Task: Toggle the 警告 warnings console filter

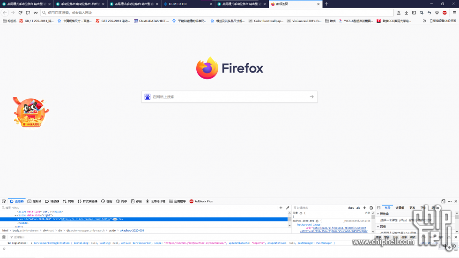Action: 387,237
